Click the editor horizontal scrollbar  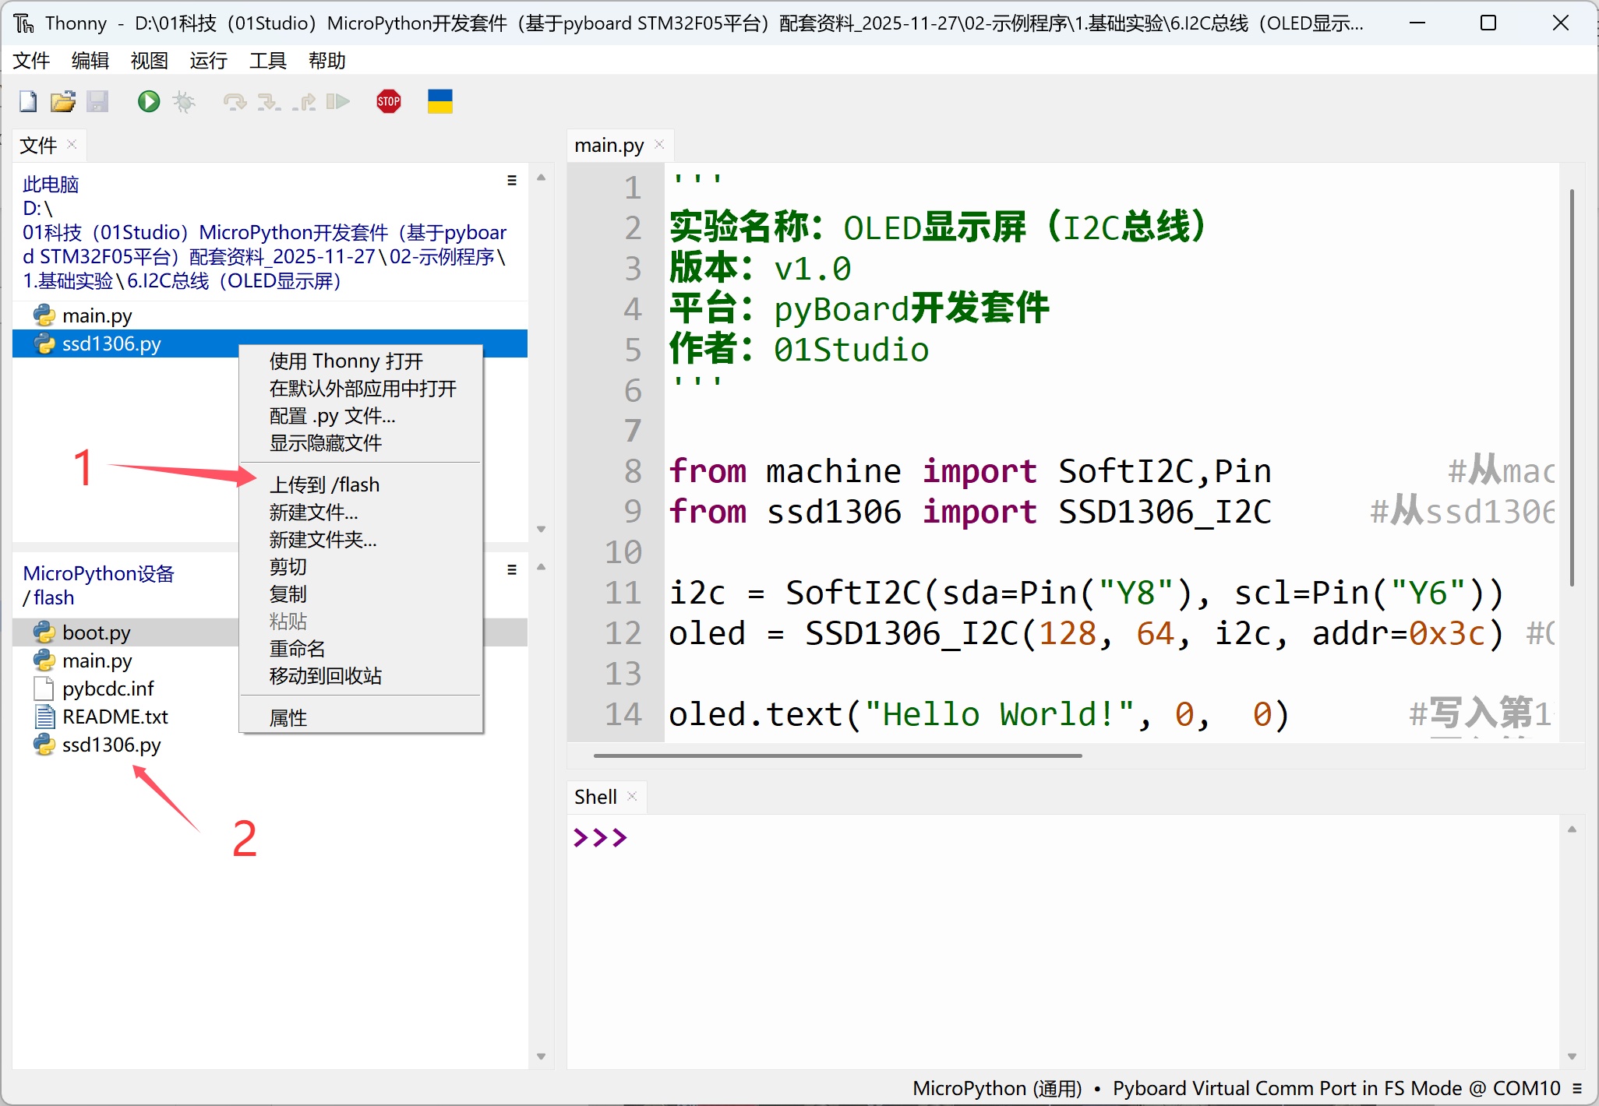[837, 756]
